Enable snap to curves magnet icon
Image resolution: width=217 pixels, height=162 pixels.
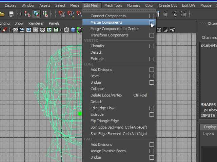tap(71, 14)
